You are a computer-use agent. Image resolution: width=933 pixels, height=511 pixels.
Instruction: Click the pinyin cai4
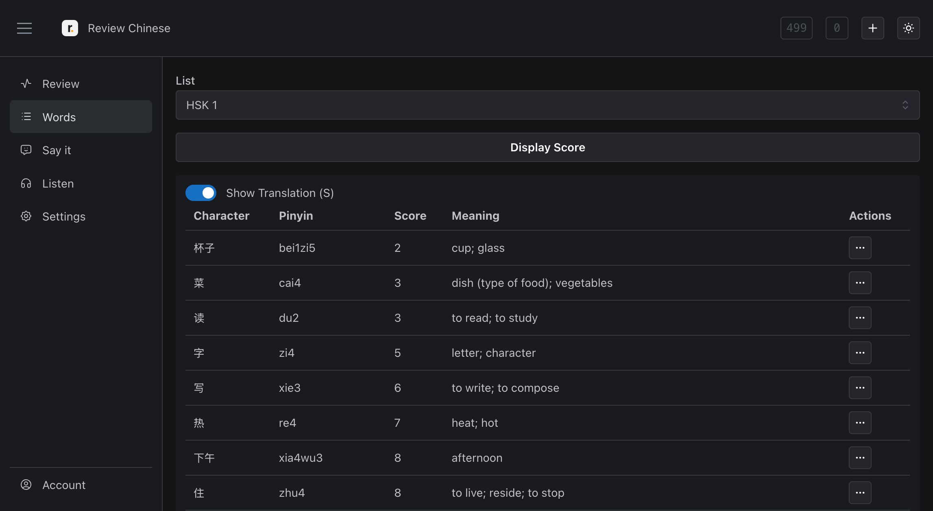point(290,283)
